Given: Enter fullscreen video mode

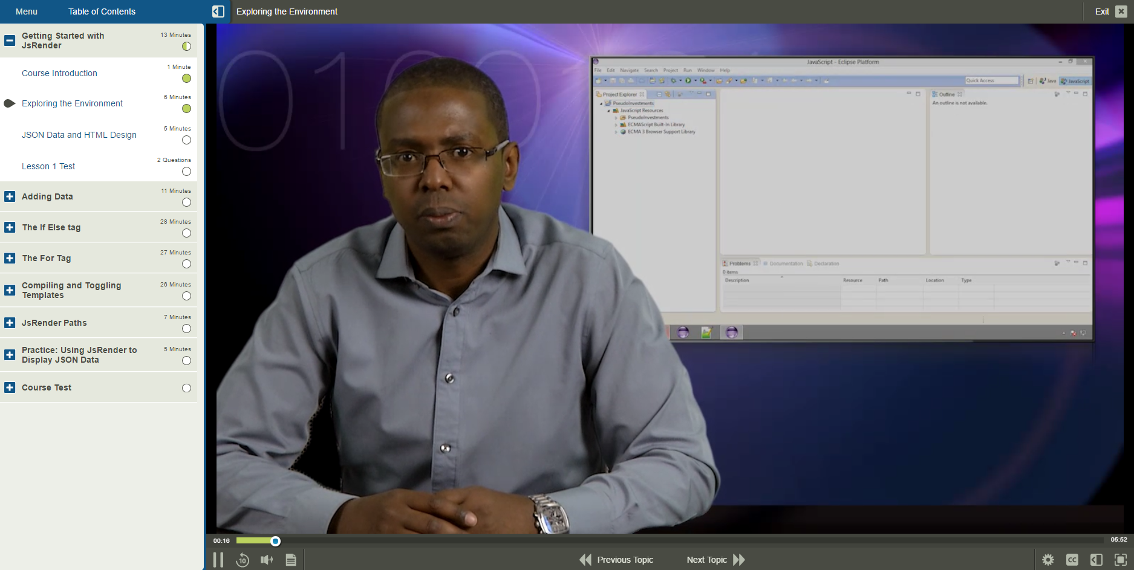Looking at the screenshot, I should [1120, 560].
